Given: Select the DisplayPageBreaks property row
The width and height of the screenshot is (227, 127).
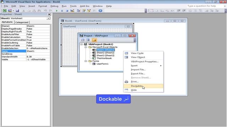Looking at the screenshot, I should click(26, 29).
